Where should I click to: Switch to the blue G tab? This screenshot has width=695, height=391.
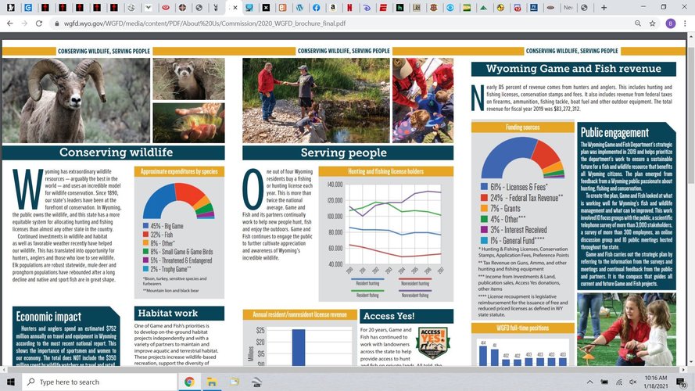(x=28, y=8)
